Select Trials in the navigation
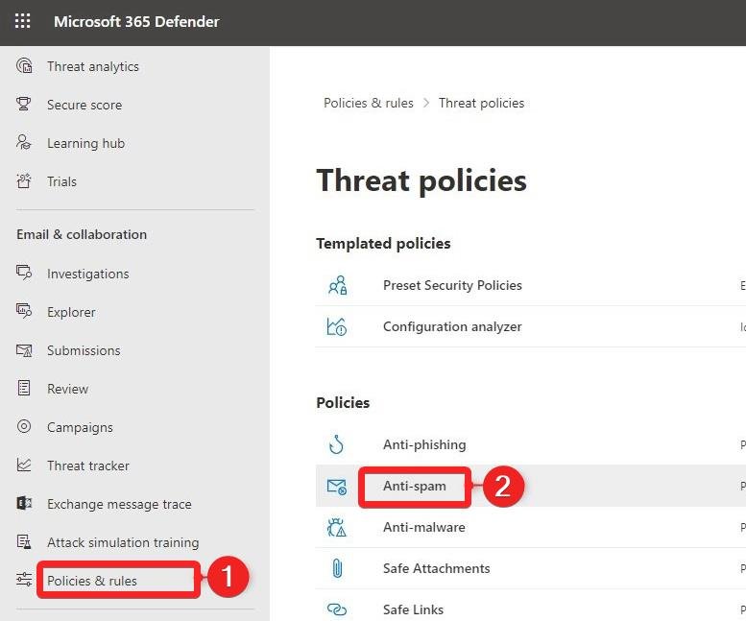This screenshot has height=621, width=746. pos(61,181)
